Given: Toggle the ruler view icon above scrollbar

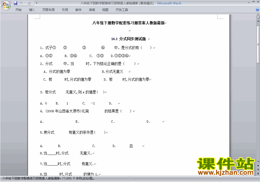Looking at the screenshot, I should 258,17.
